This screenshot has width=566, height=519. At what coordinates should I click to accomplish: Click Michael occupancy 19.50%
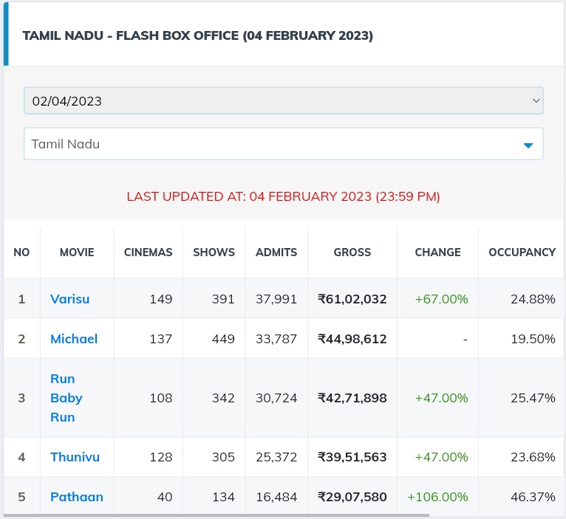pyautogui.click(x=533, y=339)
